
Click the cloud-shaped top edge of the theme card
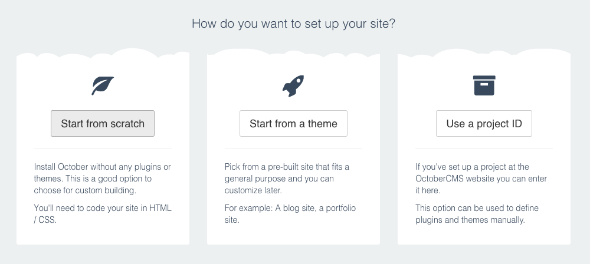coord(293,54)
